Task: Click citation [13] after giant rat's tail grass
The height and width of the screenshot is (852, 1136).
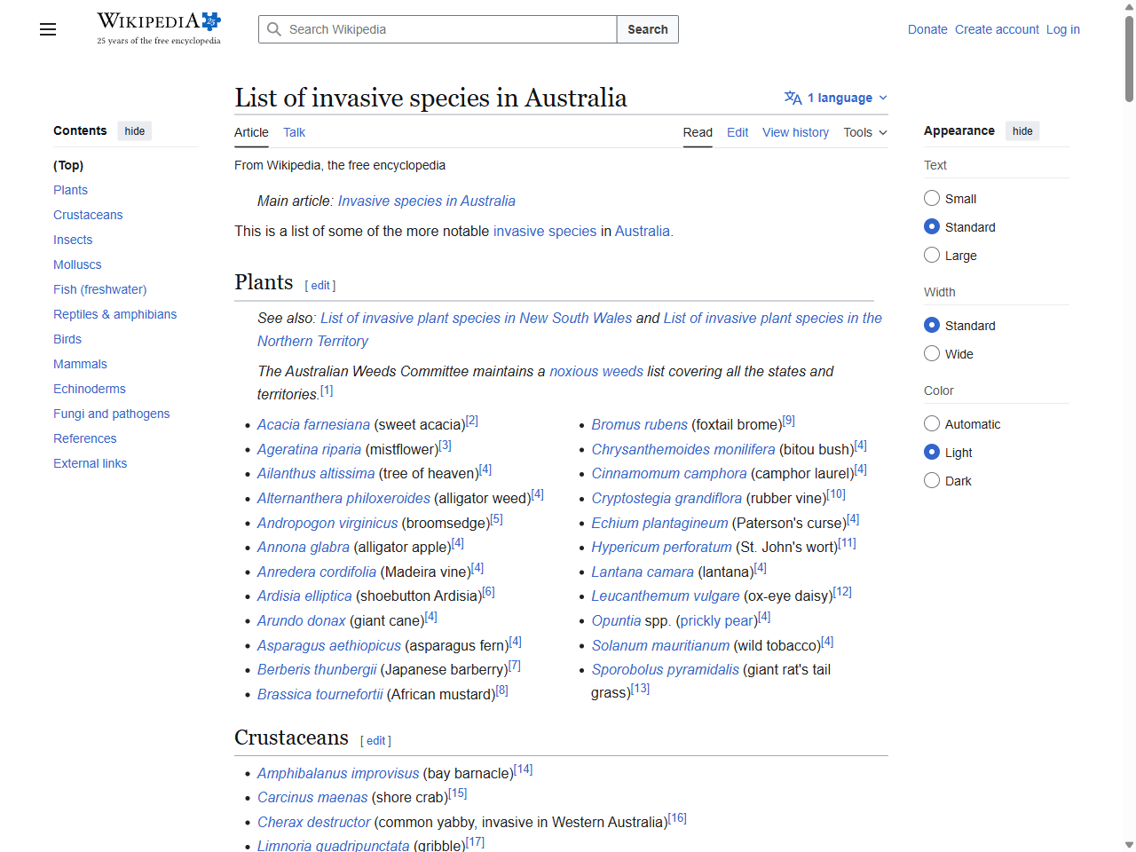Action: pos(641,688)
